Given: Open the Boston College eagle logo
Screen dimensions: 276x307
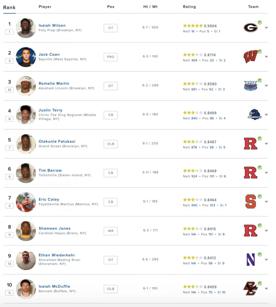Looking at the screenshot, I should pos(250,288).
